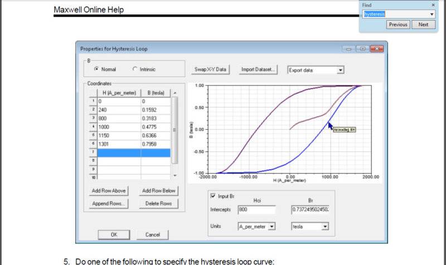Toggle the Input Br checkbox
Screen dimensions: 446x265
click(213, 196)
